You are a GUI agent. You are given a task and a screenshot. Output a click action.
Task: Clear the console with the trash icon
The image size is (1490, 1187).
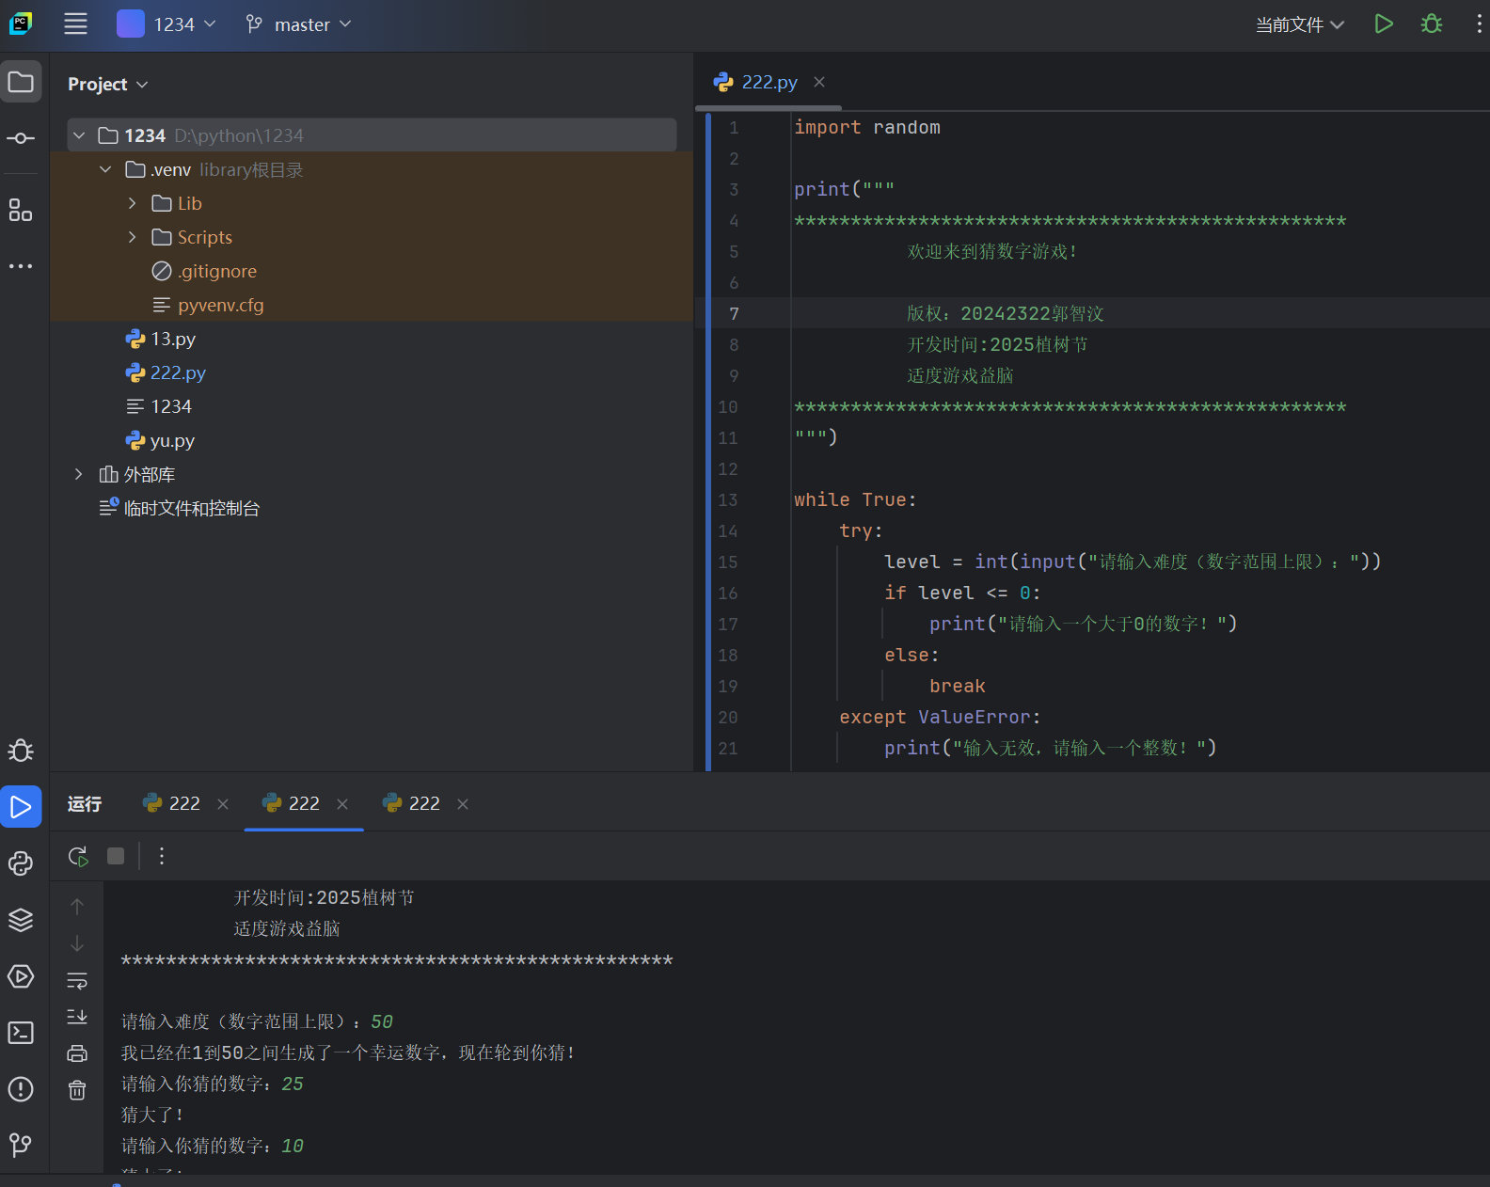point(77,1090)
